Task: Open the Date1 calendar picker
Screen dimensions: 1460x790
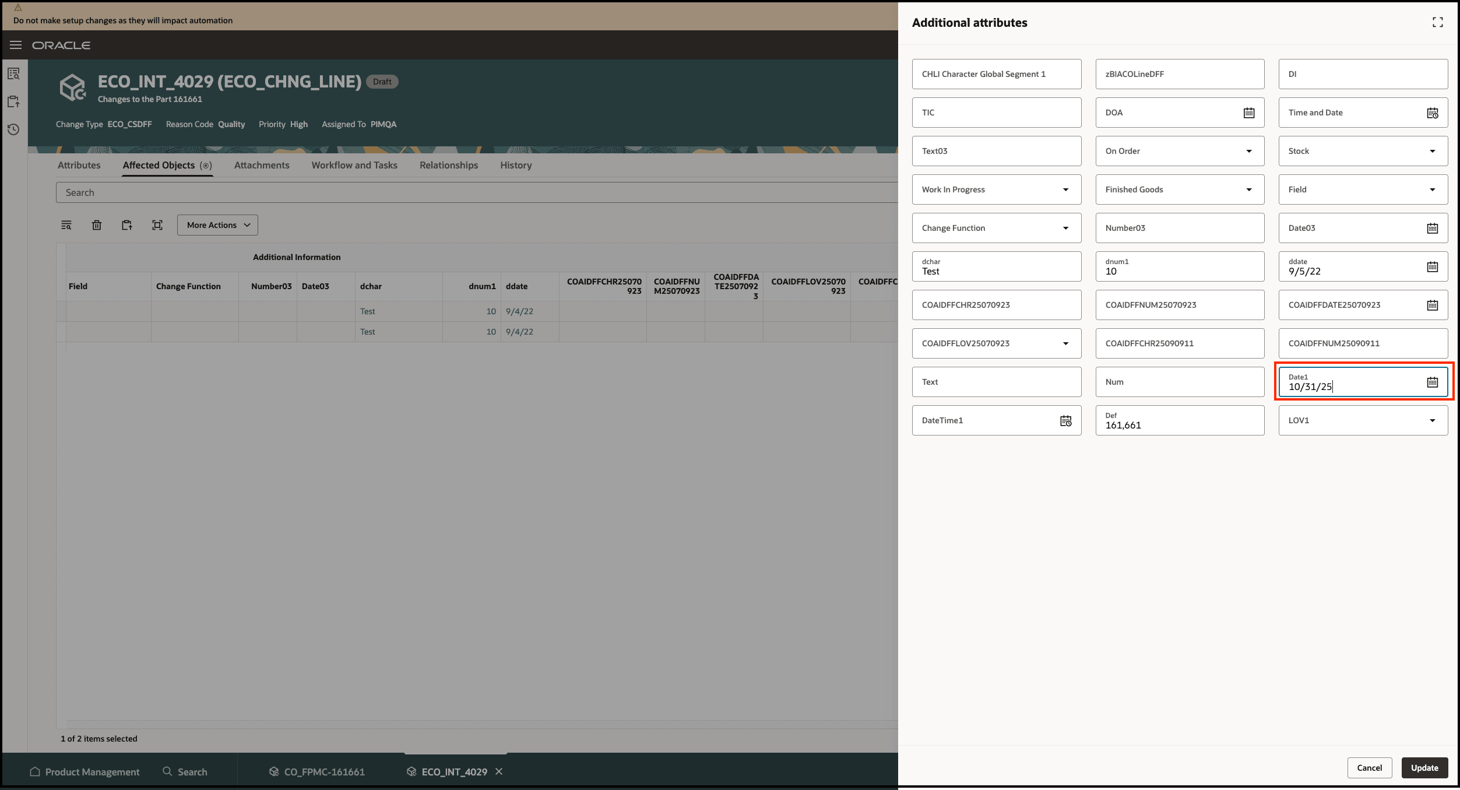Action: click(x=1433, y=382)
